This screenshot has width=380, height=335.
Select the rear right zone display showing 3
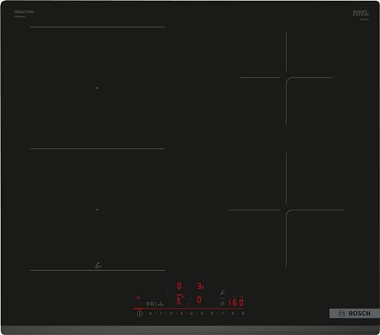click(x=200, y=286)
